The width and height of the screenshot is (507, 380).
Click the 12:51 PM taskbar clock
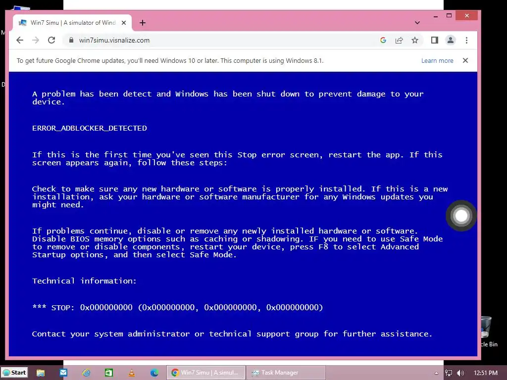point(485,373)
